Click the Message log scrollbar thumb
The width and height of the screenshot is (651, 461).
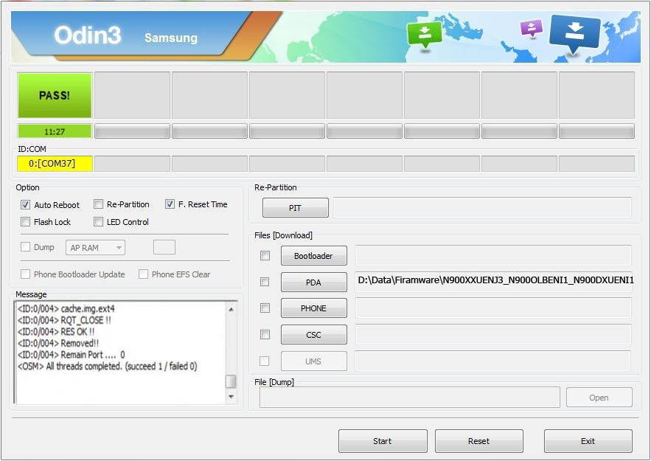point(231,381)
